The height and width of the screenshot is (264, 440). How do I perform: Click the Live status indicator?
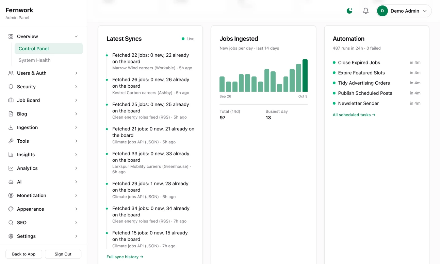[188, 39]
